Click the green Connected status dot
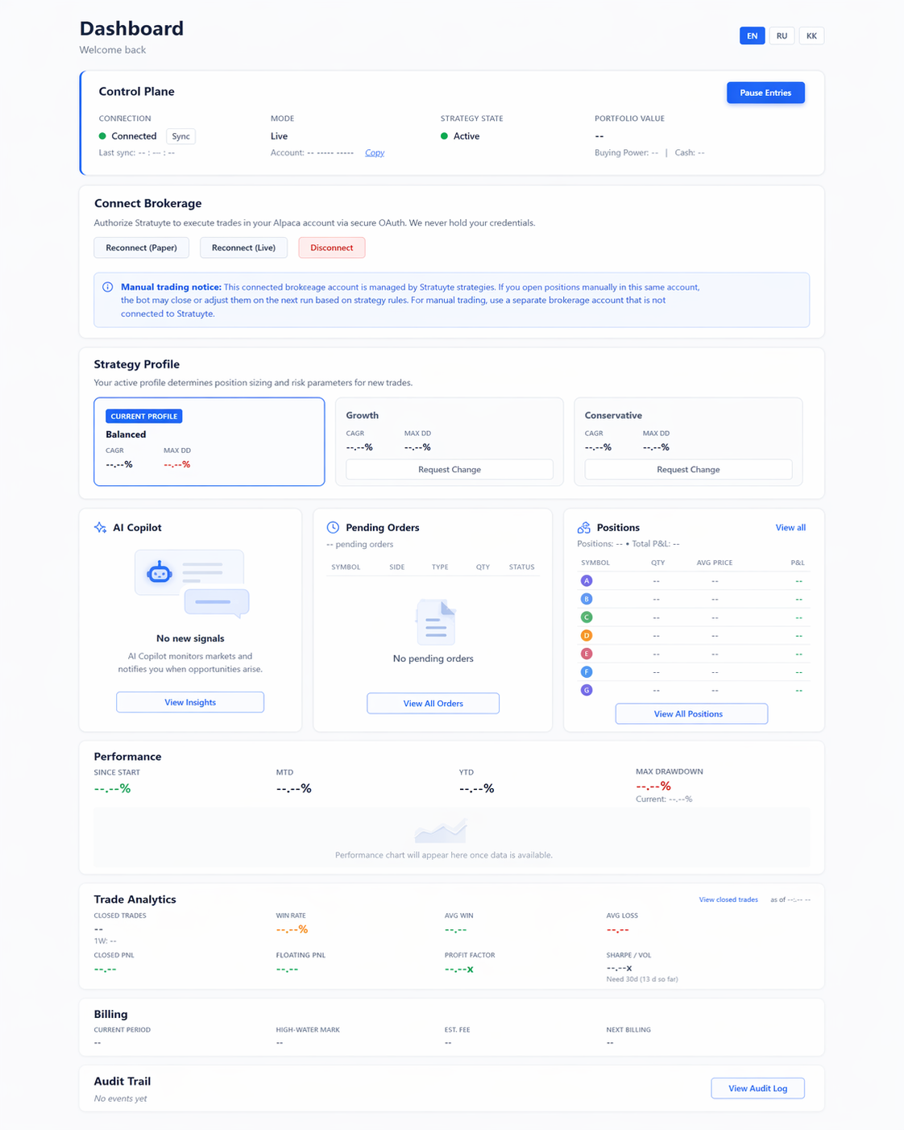Viewport: 904px width, 1130px height. tap(102, 136)
